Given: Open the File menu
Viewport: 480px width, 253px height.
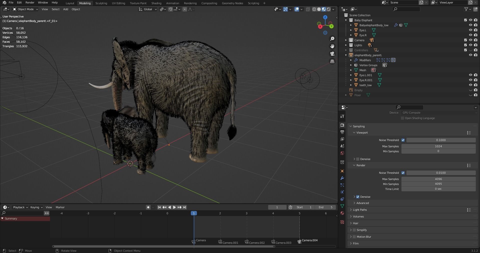Looking at the screenshot, I should coord(11,2).
